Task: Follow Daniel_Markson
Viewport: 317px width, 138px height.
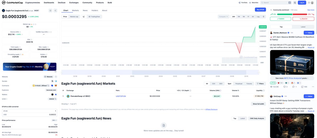Action: tap(309, 33)
